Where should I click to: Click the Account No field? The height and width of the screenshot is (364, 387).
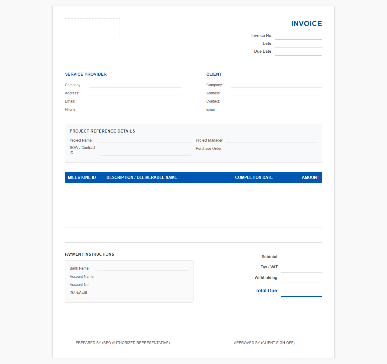pyautogui.click(x=143, y=284)
